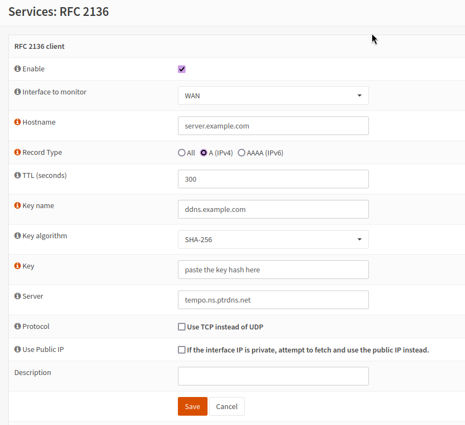Click the Protocol label text

[x=36, y=326]
